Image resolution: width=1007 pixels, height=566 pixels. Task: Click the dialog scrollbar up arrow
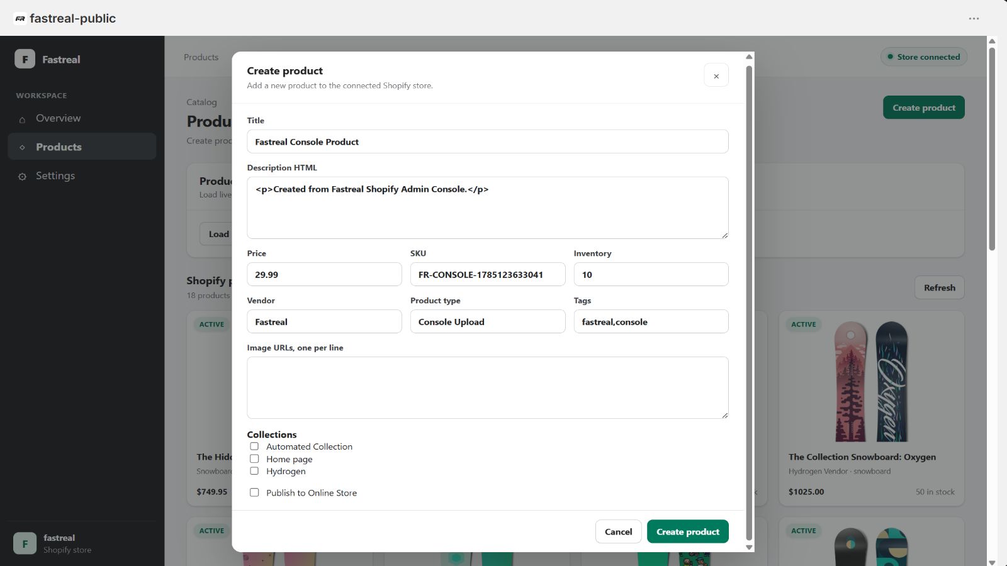coord(749,57)
